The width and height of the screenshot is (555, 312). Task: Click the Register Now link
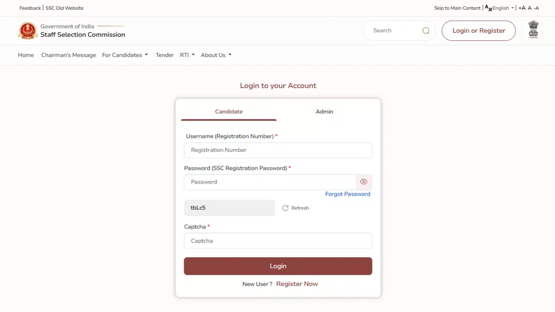coord(297,284)
